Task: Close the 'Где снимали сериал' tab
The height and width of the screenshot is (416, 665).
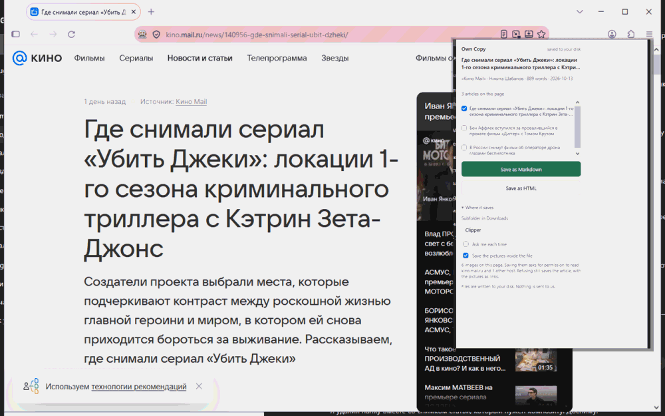Action: click(133, 12)
